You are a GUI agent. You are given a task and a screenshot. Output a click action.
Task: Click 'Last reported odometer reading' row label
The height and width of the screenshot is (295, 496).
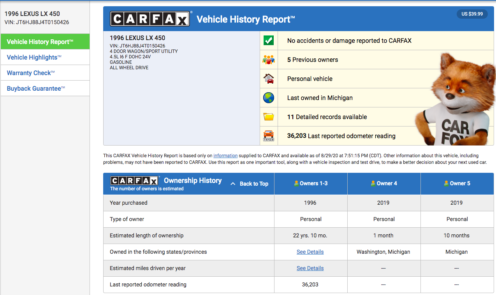coord(148,284)
